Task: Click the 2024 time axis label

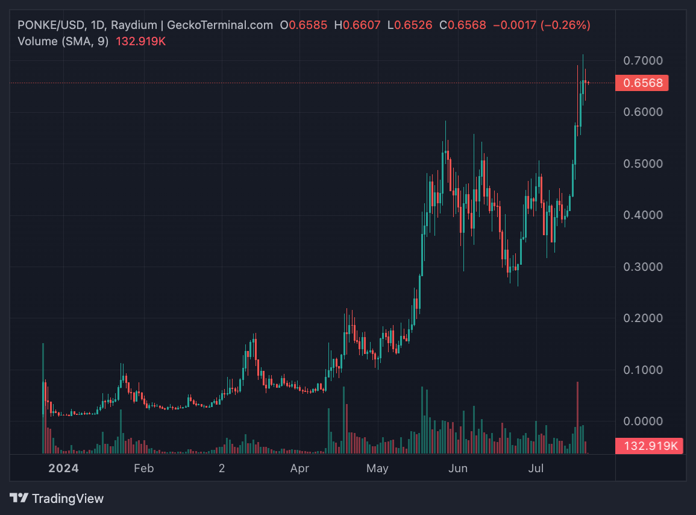Action: point(63,469)
